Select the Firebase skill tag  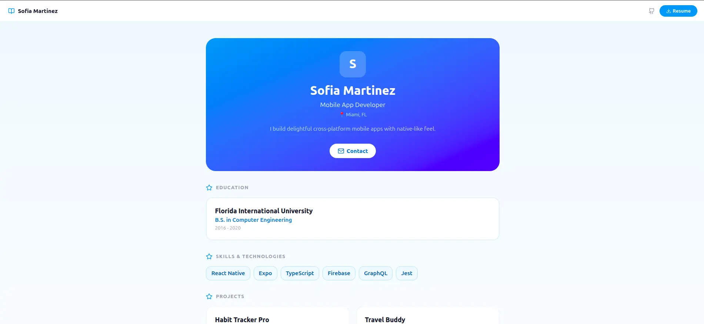click(339, 273)
